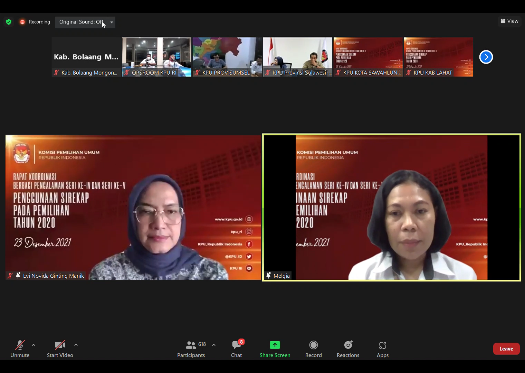Screen dimensions: 525x373
Task: Turn on camera with Start Video
Action: [60, 348]
